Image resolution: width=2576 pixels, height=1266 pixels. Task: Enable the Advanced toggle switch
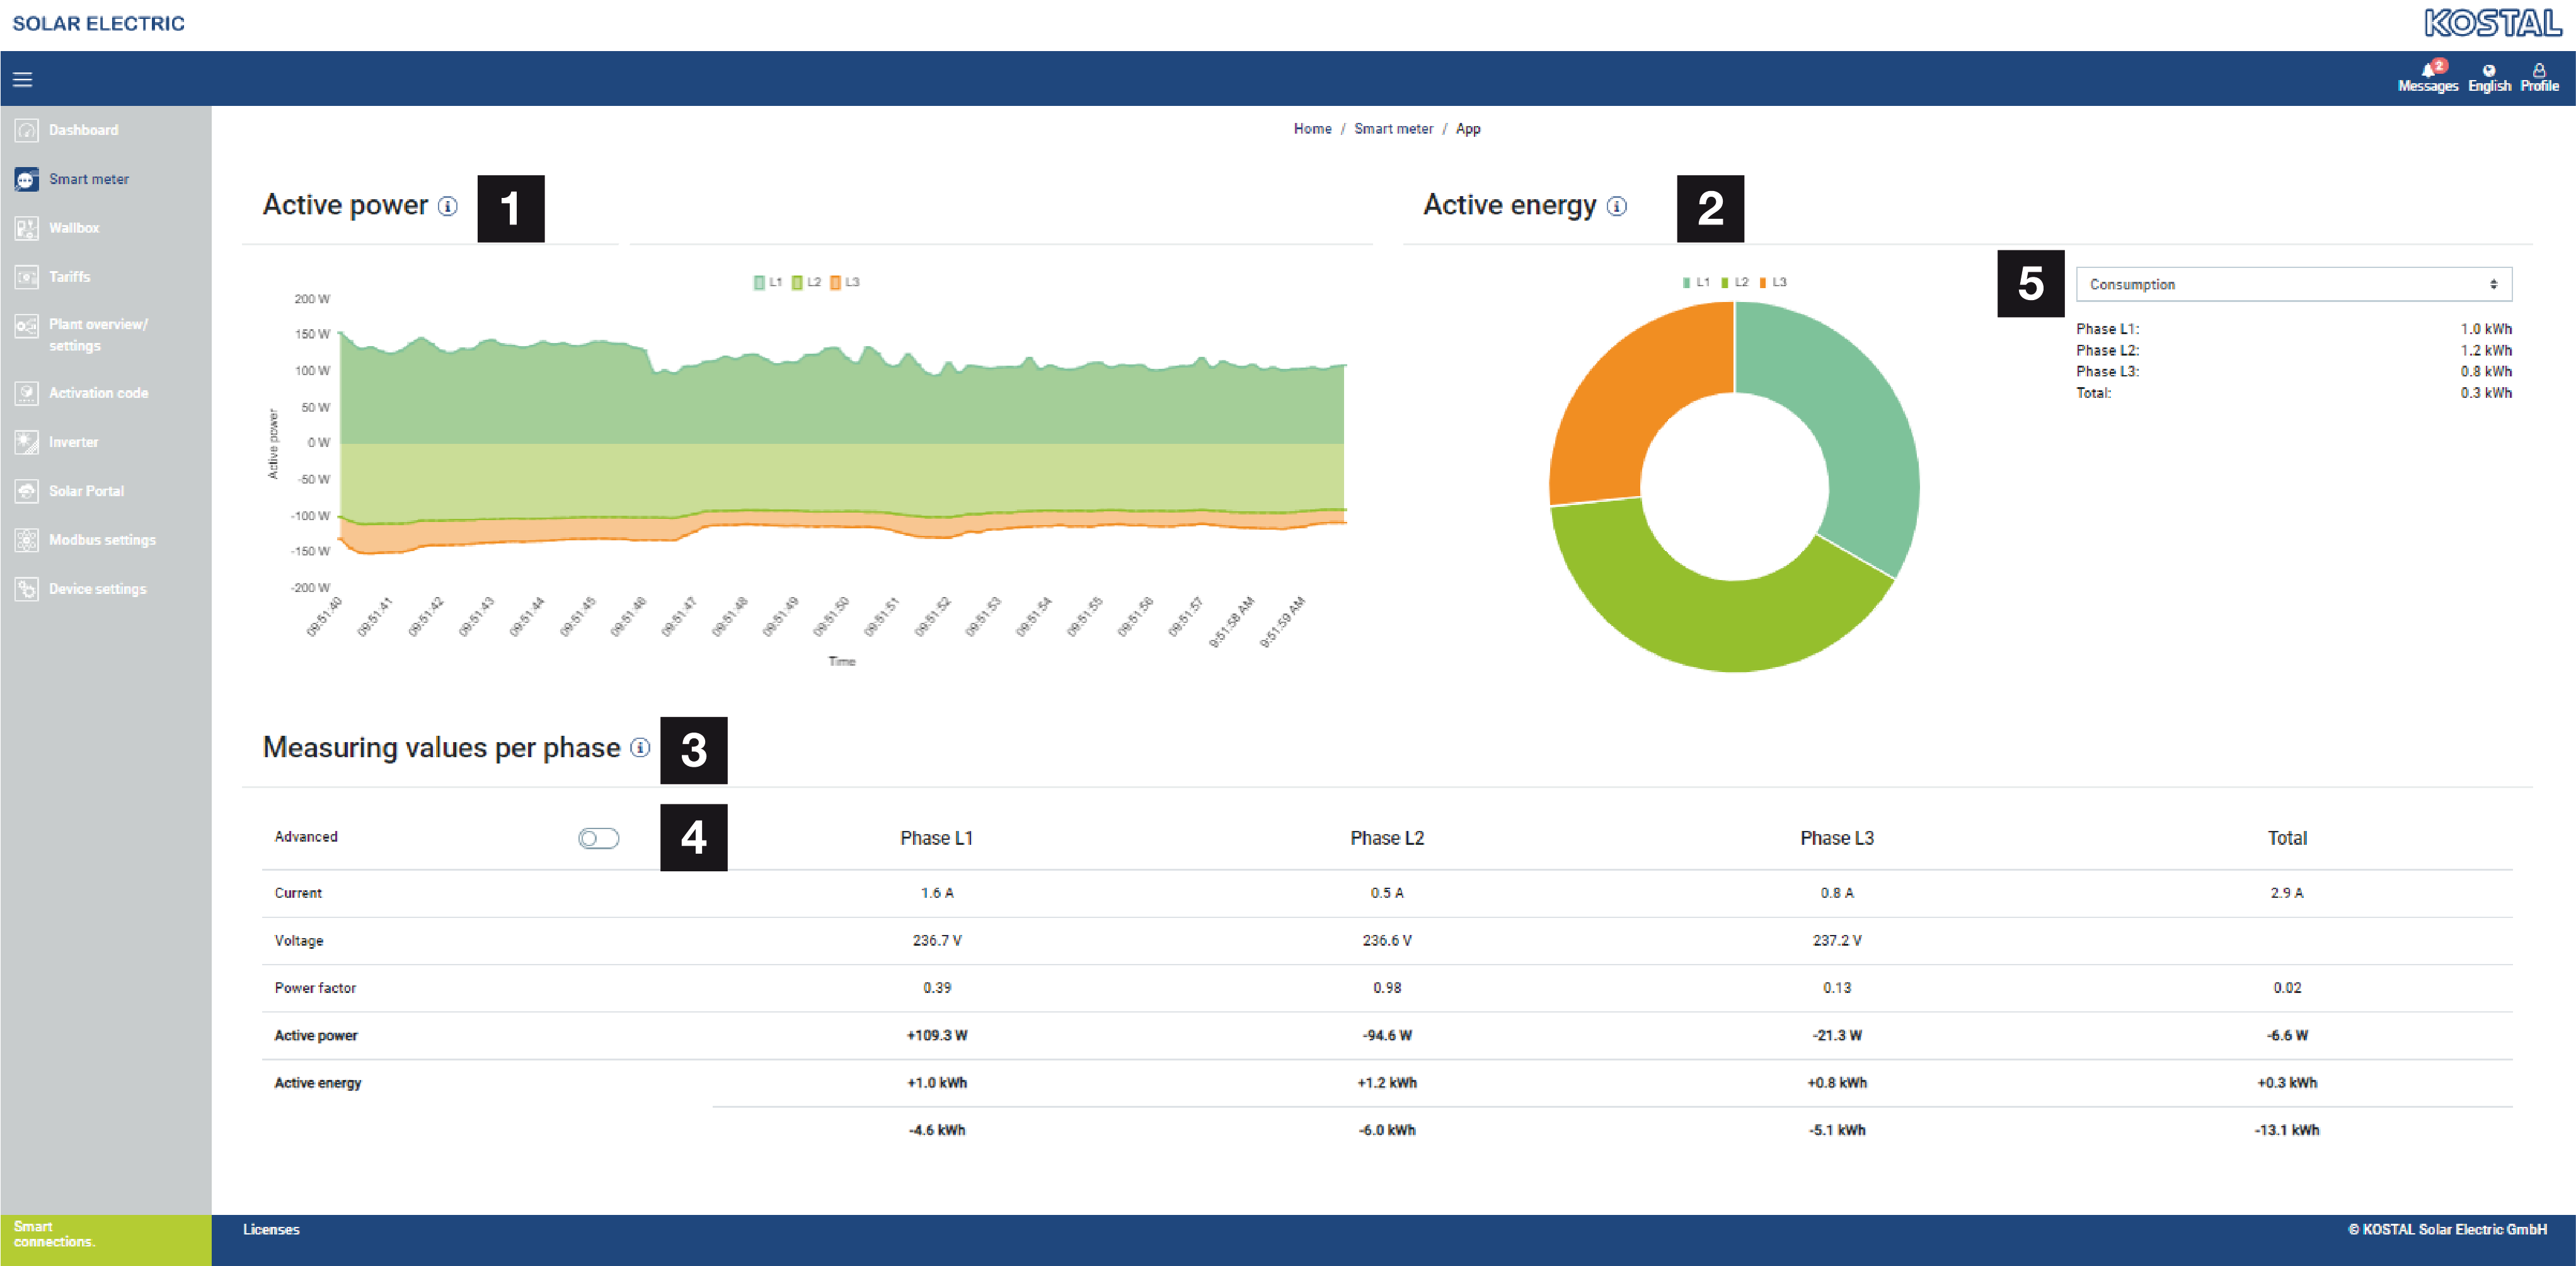coord(598,838)
